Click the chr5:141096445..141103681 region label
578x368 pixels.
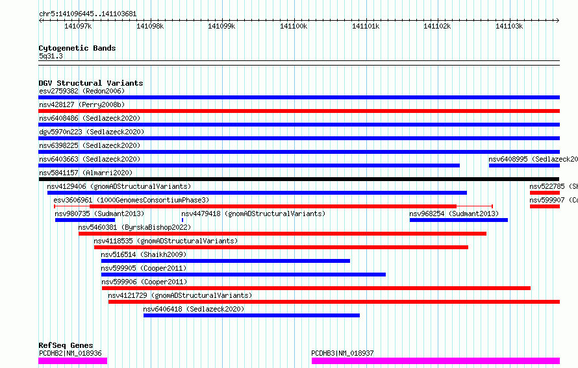[88, 14]
